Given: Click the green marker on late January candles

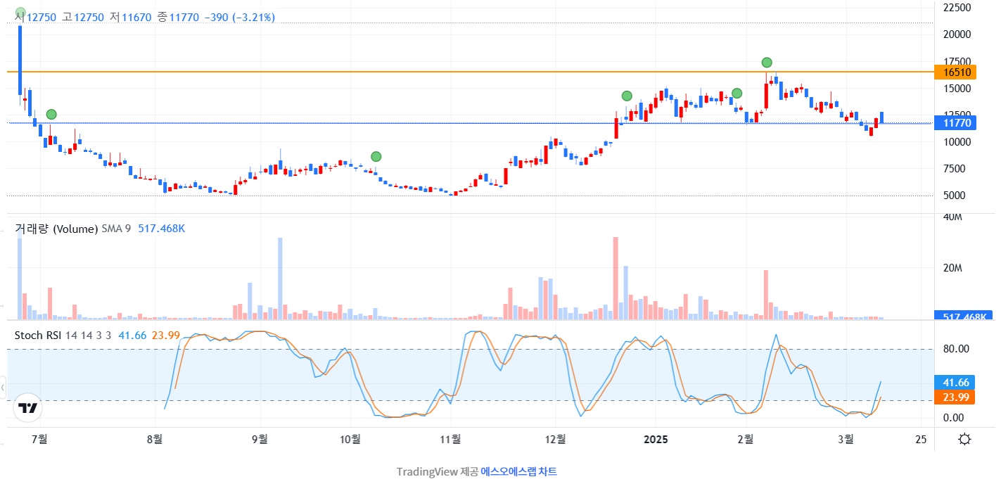Looking at the screenshot, I should tap(737, 93).
